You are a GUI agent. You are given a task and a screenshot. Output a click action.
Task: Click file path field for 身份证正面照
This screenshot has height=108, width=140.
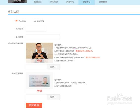click(x=36, y=97)
